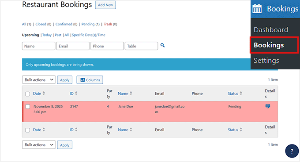
Task: Click the Name column header link at top
Action: tap(123, 94)
